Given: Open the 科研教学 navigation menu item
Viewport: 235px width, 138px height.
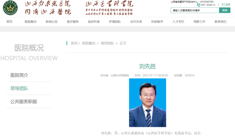Looking at the screenshot, I should pos(157,22).
